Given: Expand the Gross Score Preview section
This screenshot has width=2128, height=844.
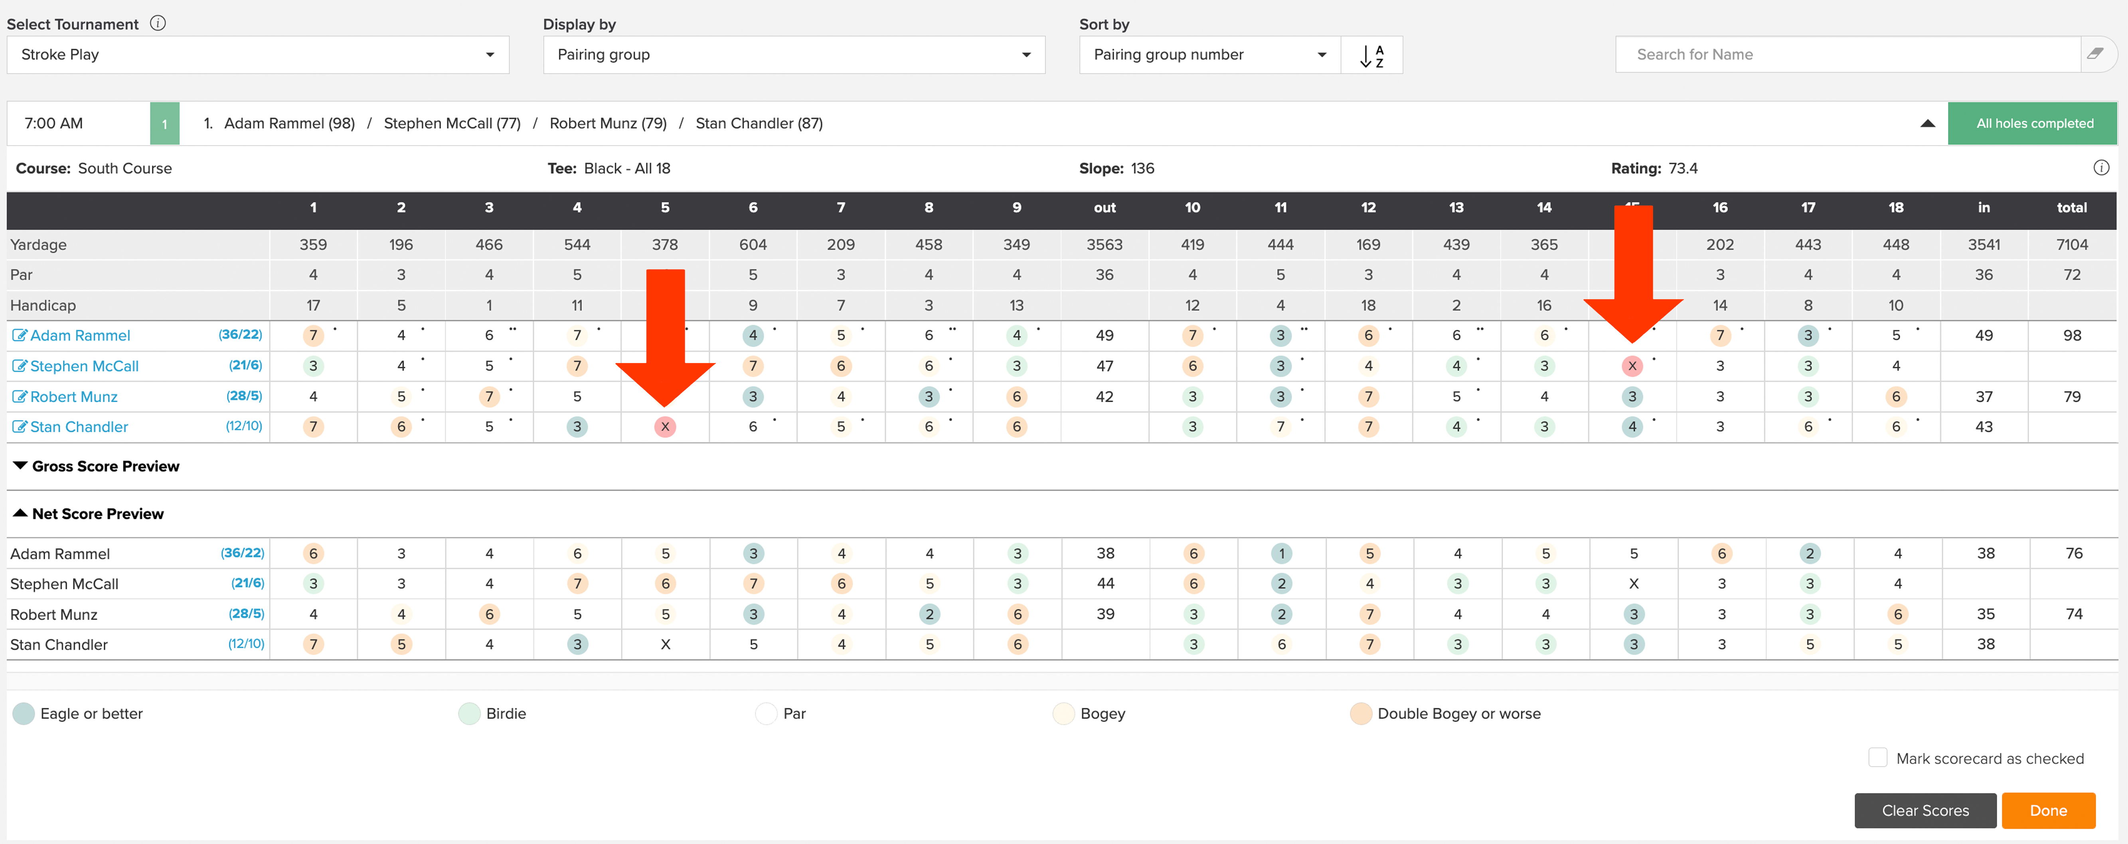Looking at the screenshot, I should click(x=21, y=466).
